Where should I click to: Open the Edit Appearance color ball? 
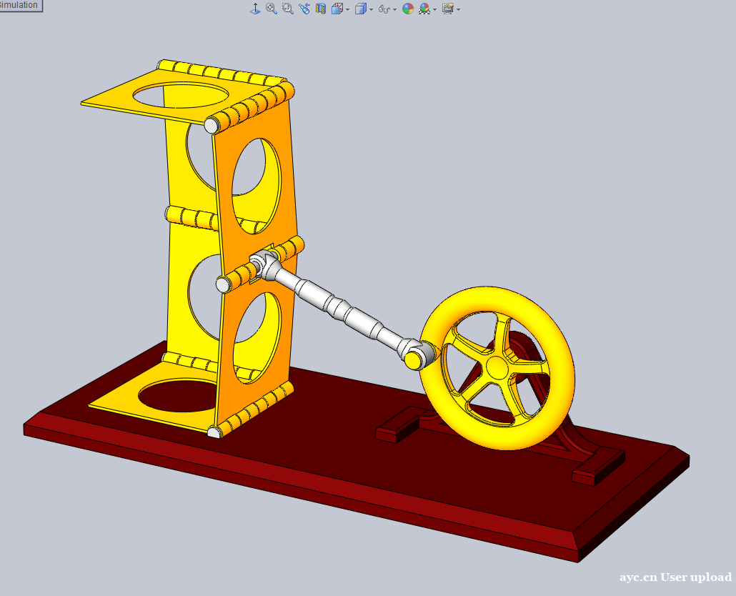[x=408, y=9]
